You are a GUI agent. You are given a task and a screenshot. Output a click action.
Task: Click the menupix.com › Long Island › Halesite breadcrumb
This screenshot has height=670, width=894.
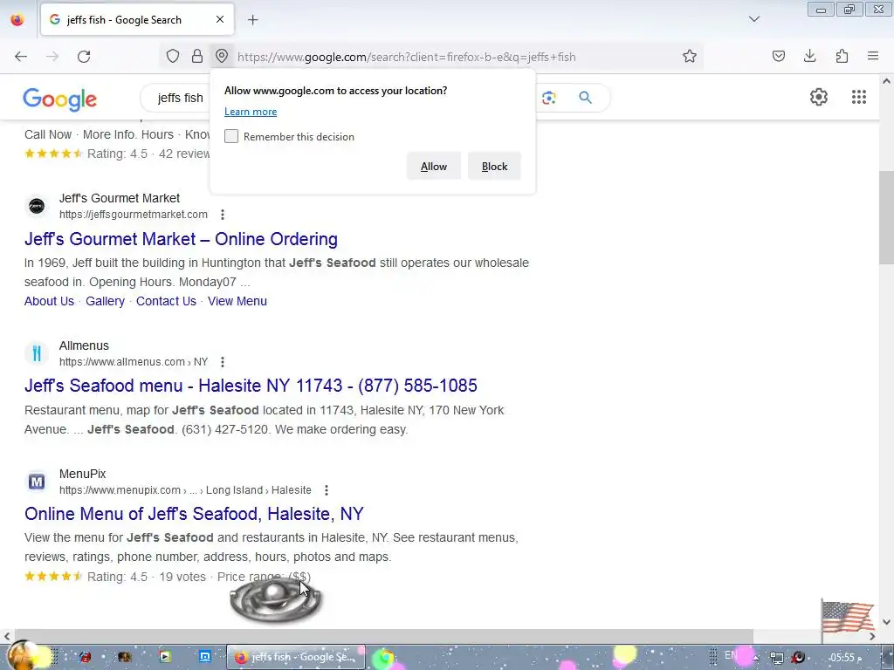[x=185, y=490]
